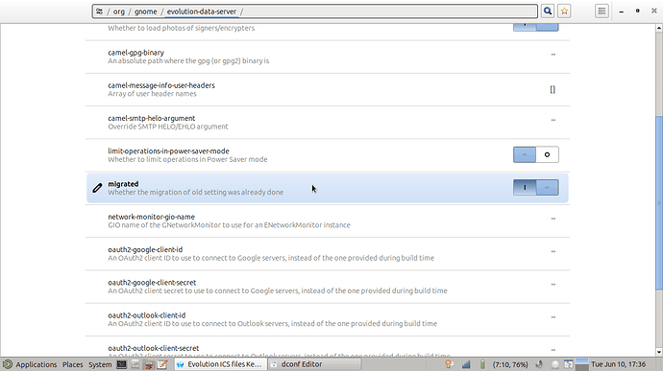Toggle limit-operations-in-power-saver-mode switch
This screenshot has height=371, width=663.
point(536,154)
